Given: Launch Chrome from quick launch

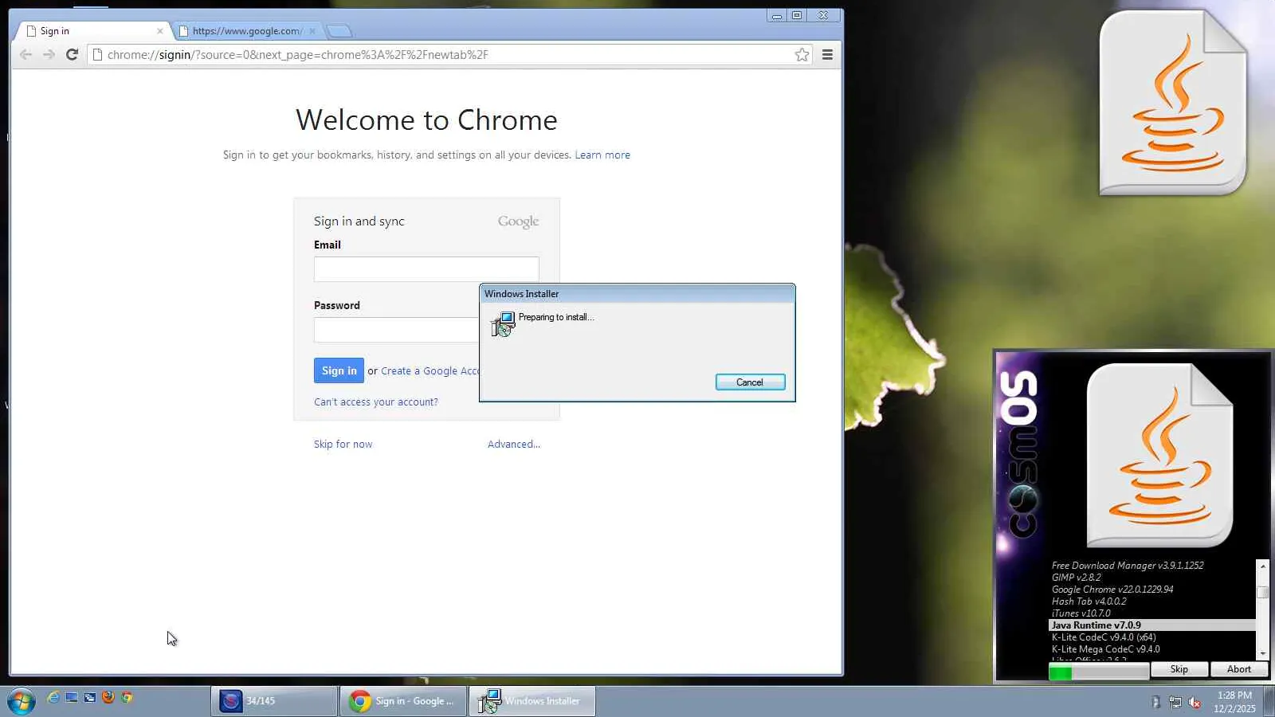Looking at the screenshot, I should (127, 698).
